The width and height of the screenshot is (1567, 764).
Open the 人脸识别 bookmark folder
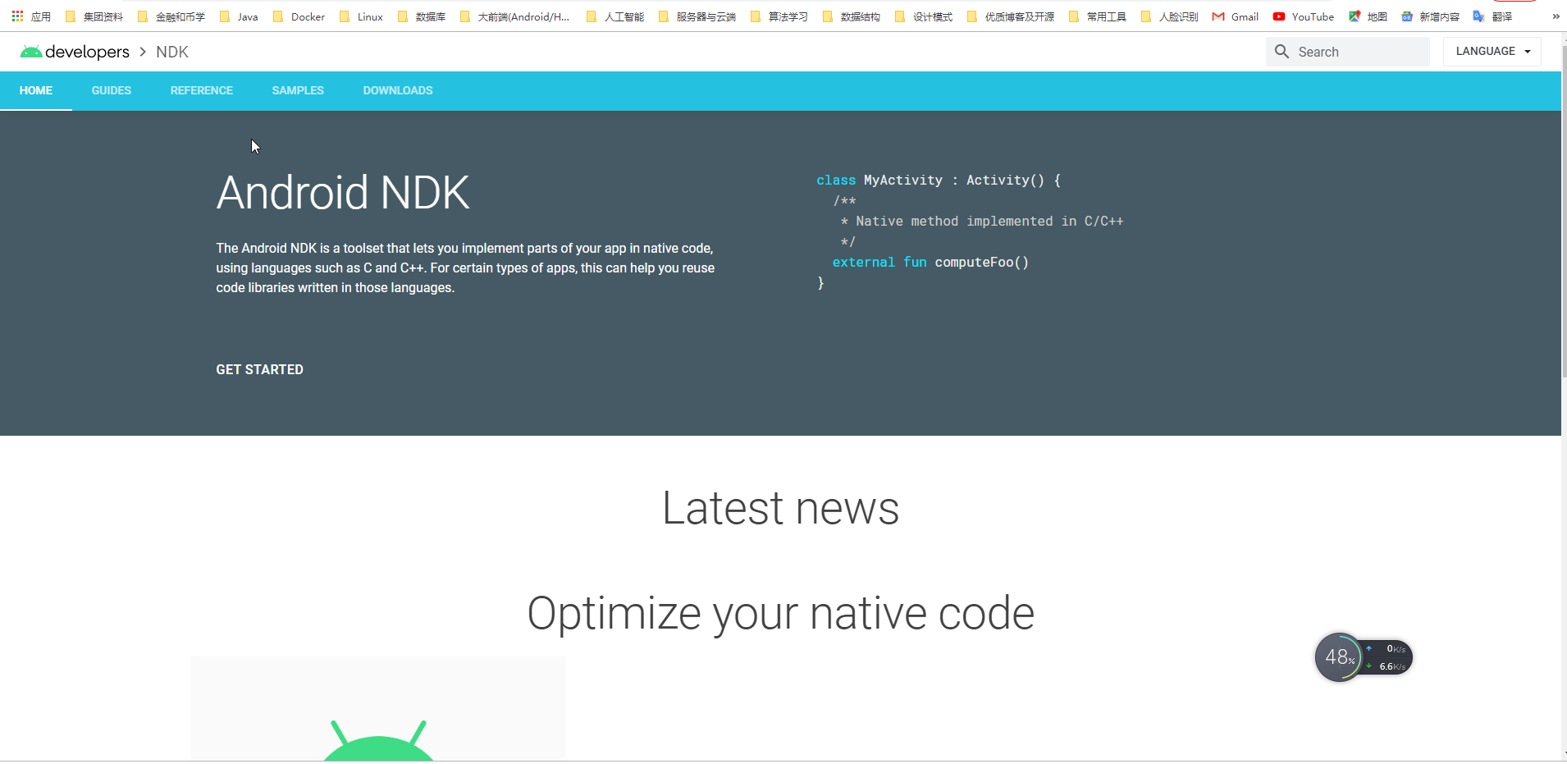point(1170,16)
